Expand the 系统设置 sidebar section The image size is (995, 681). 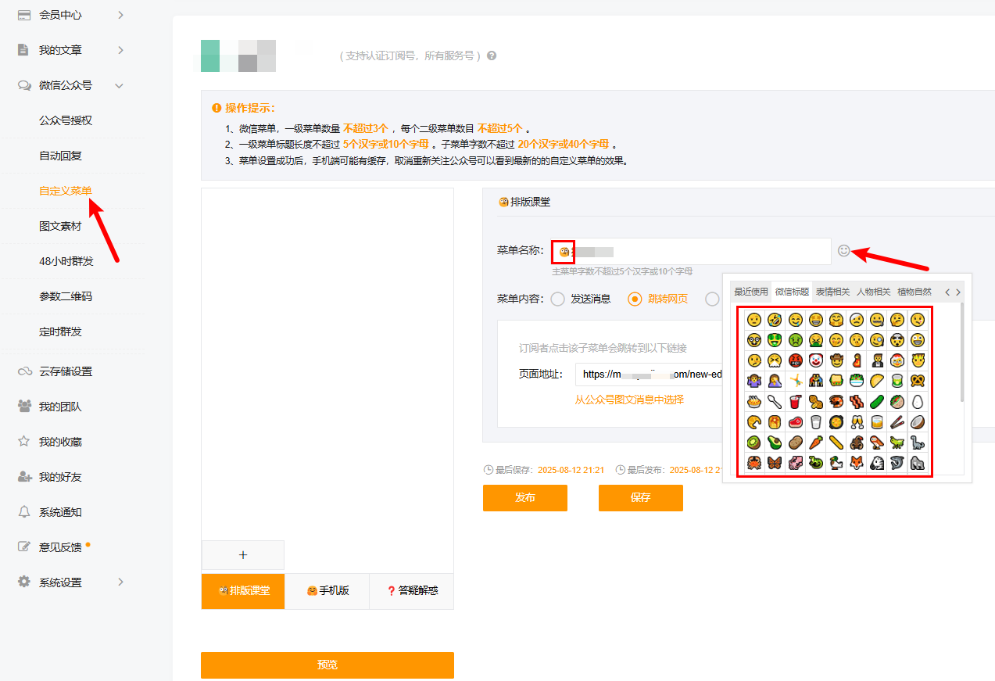[120, 582]
